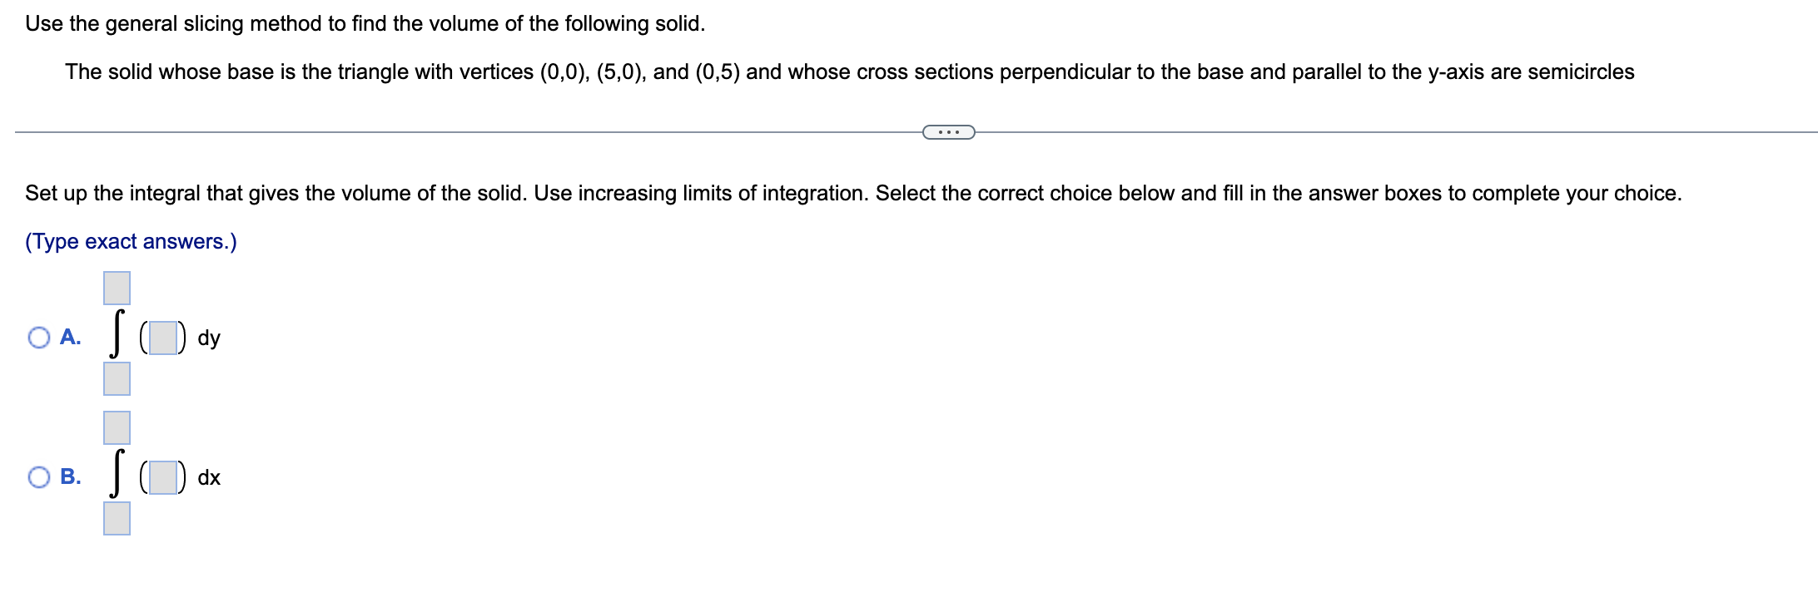Click the label A next to the first choice

pyautogui.click(x=71, y=338)
